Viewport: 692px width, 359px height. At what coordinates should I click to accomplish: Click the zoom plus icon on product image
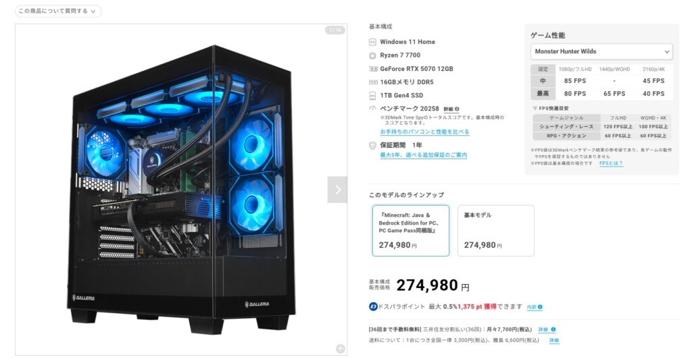click(x=341, y=348)
